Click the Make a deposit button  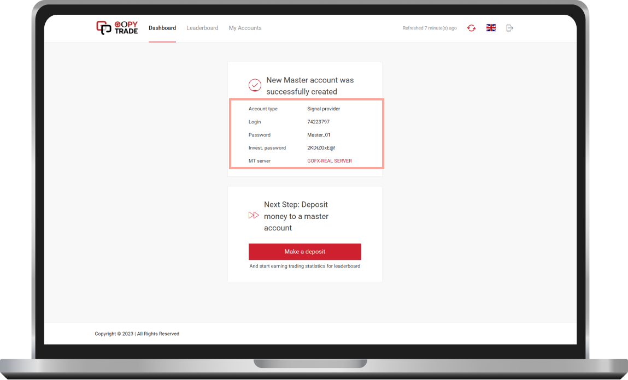click(x=304, y=252)
